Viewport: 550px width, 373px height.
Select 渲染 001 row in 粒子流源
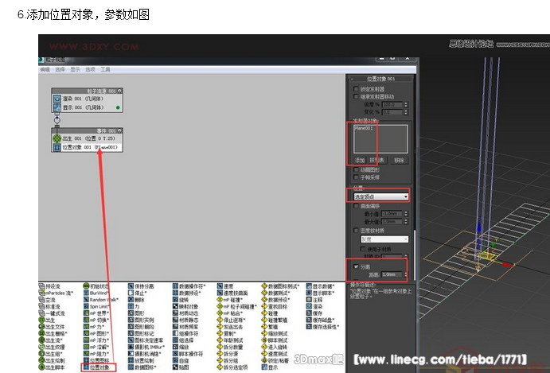pos(87,99)
